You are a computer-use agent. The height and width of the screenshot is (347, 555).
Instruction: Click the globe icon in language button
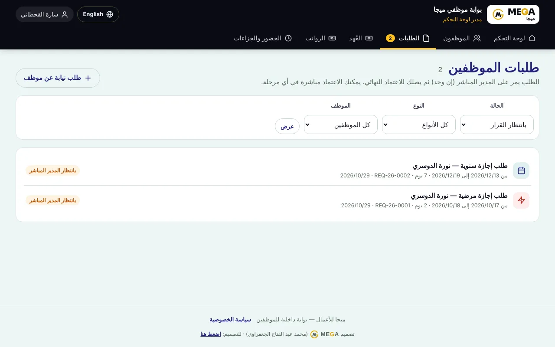tap(110, 14)
